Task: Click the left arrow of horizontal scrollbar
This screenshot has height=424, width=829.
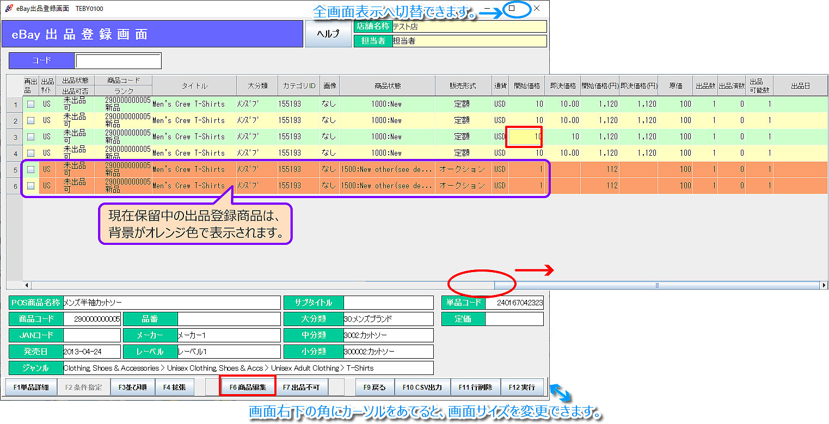Action: (x=27, y=285)
